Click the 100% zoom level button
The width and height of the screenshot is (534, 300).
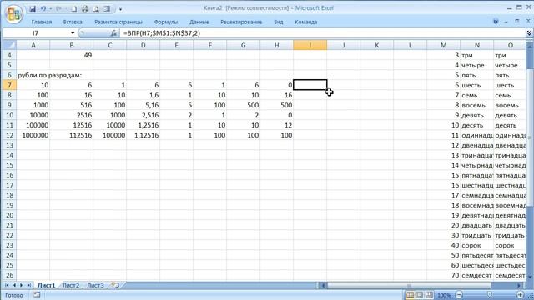444,295
